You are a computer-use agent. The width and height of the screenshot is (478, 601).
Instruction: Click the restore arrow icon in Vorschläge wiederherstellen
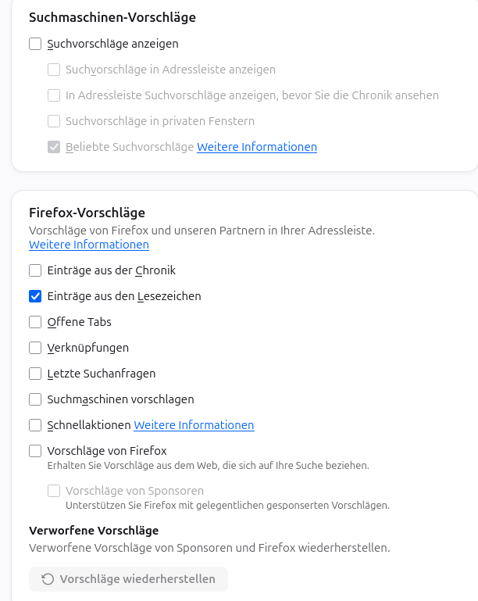(x=48, y=579)
